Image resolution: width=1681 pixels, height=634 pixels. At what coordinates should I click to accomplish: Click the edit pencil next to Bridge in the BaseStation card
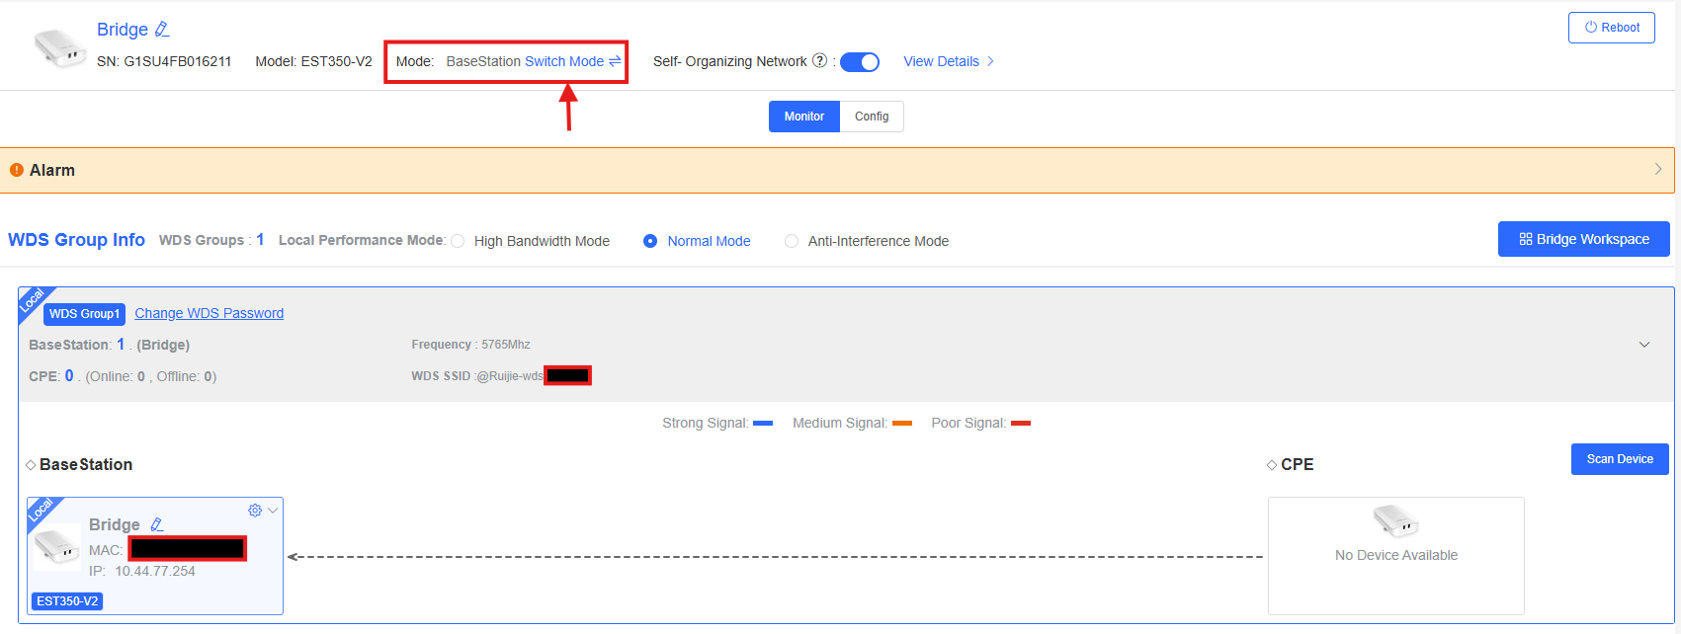pos(156,524)
